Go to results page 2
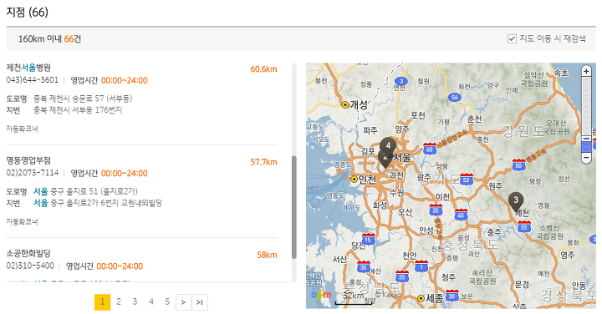 pos(119,301)
